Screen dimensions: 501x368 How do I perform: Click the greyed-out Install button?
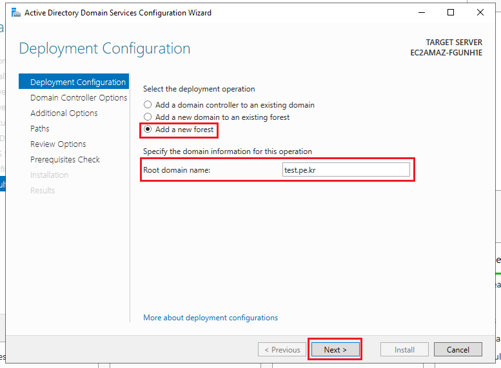[x=404, y=349]
